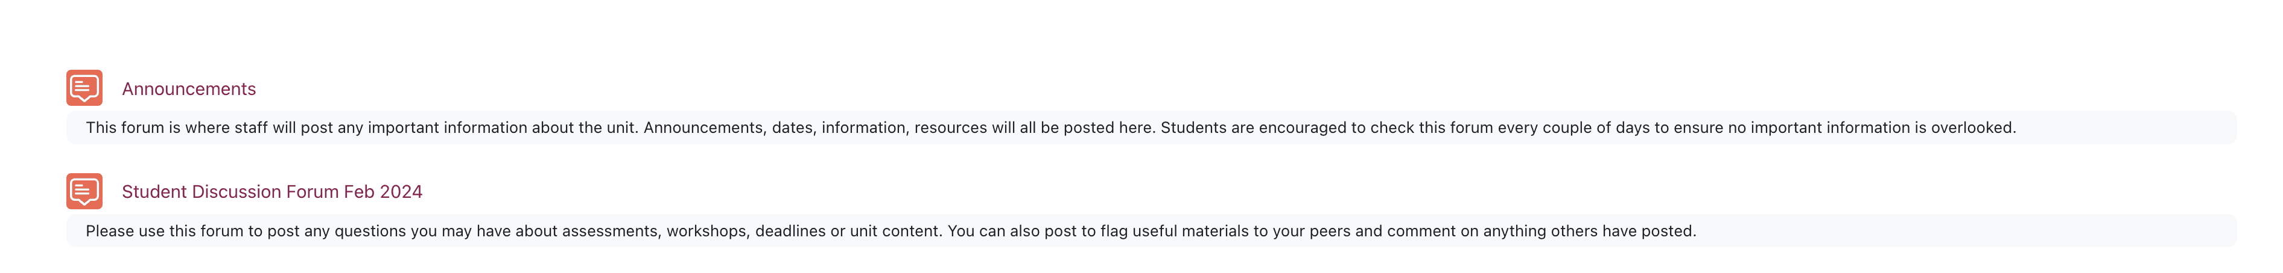Click the text starting "This forum is where staff"

(1050, 128)
